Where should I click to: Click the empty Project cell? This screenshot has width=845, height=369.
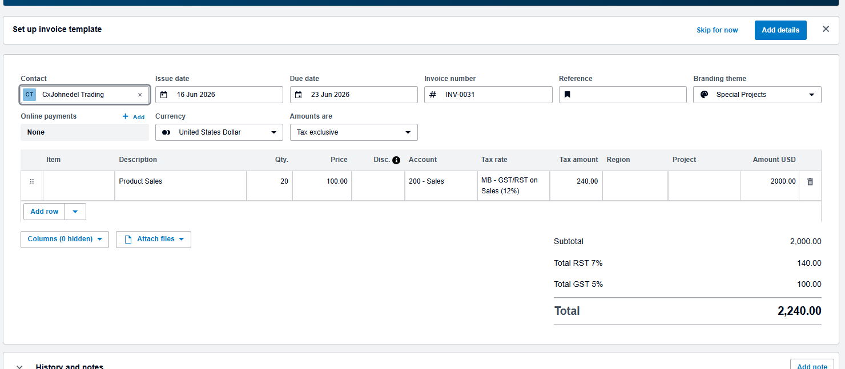[704, 186]
